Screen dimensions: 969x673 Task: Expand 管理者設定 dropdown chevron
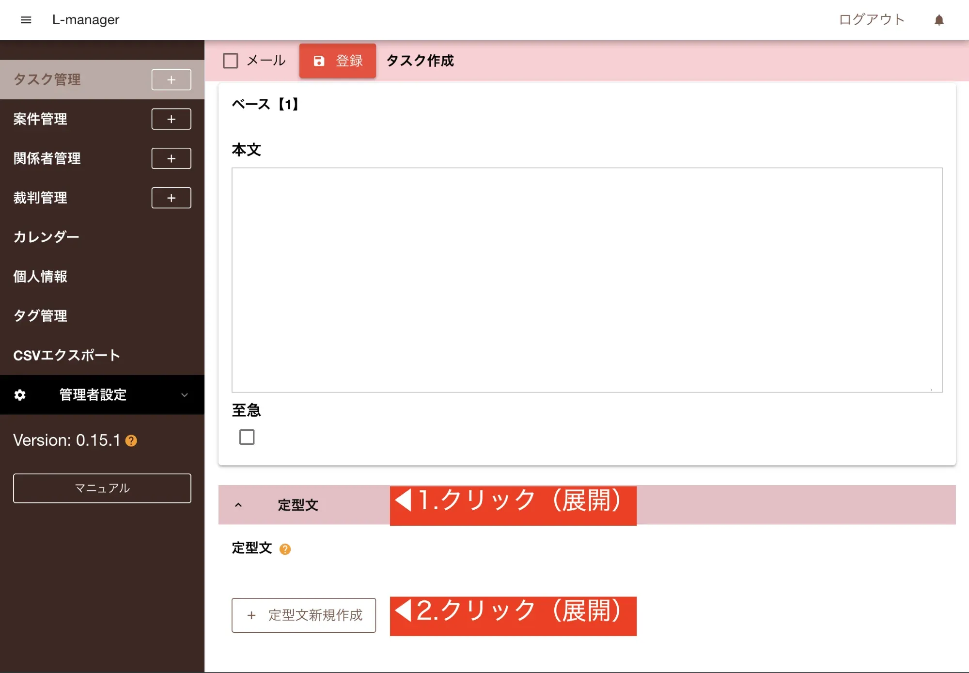184,395
